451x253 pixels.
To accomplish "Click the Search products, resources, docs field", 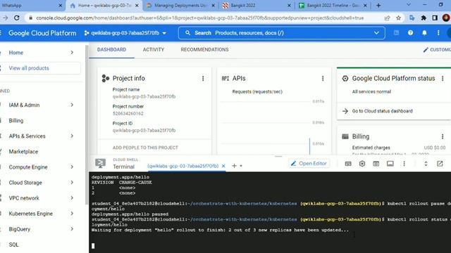I will point(281,33).
